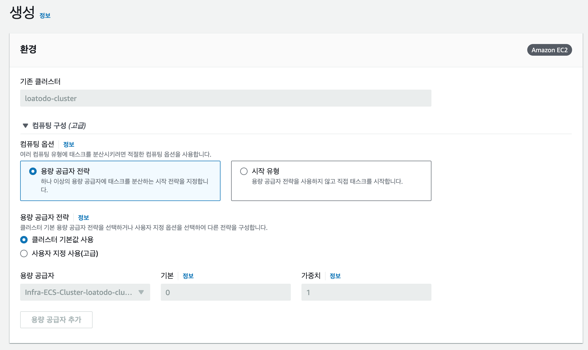Choose 사용자 지정 사용(고급) radio button
This screenshot has width=588, height=350.
[24, 253]
